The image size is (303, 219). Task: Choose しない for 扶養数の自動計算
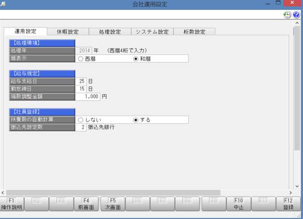pos(81,120)
